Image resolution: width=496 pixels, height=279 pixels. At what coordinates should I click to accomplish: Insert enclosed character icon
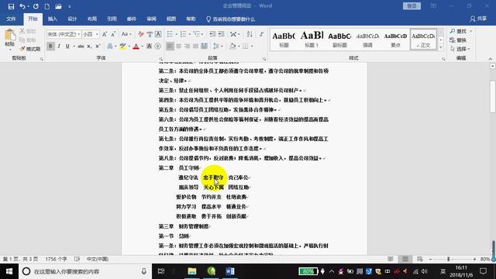pyautogui.click(x=158, y=46)
